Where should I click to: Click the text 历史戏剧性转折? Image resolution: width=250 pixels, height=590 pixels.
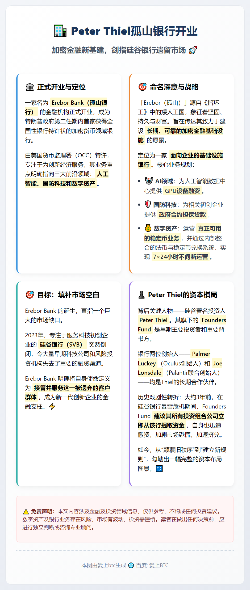click(158, 397)
